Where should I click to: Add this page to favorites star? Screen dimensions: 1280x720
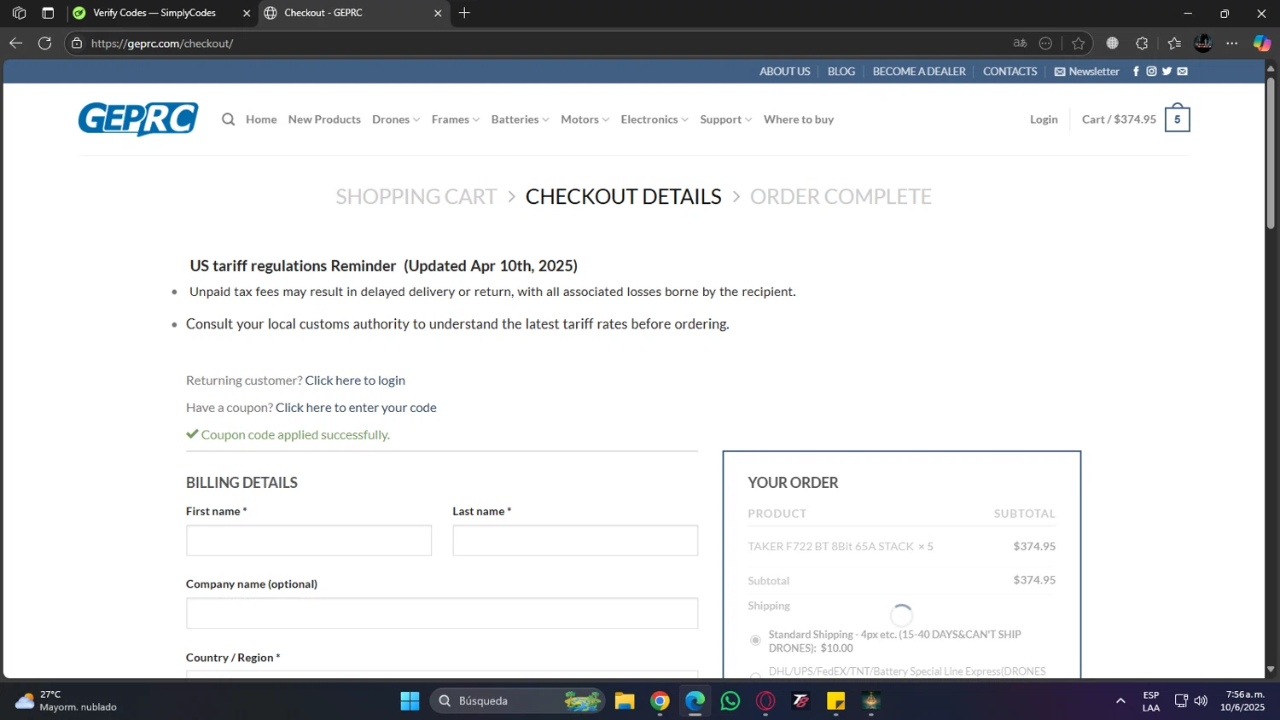[x=1078, y=44]
